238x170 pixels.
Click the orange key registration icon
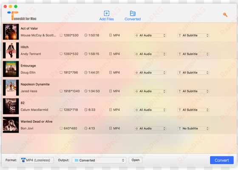pyautogui.click(x=225, y=15)
